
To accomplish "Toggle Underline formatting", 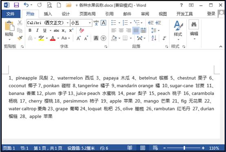I will pos(45,30).
